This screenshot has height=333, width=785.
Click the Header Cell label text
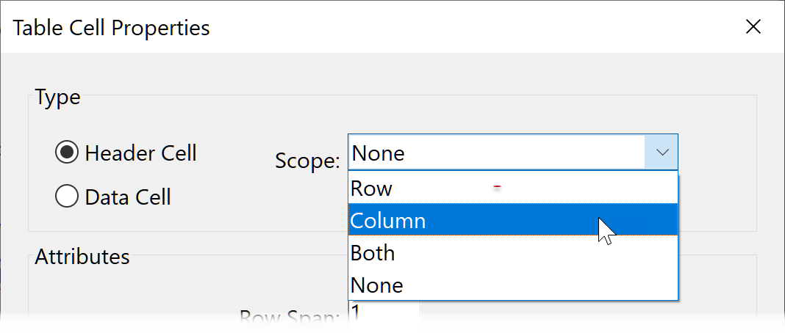tap(140, 153)
